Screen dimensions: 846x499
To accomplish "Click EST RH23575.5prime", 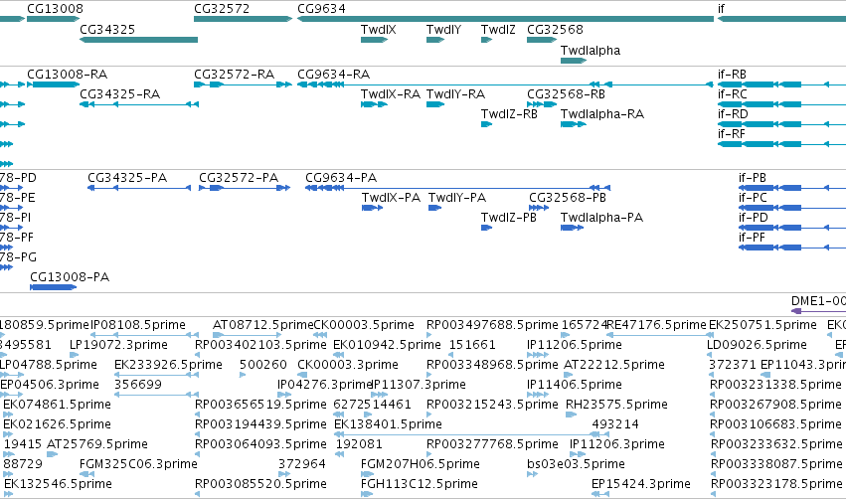I will (x=572, y=415).
